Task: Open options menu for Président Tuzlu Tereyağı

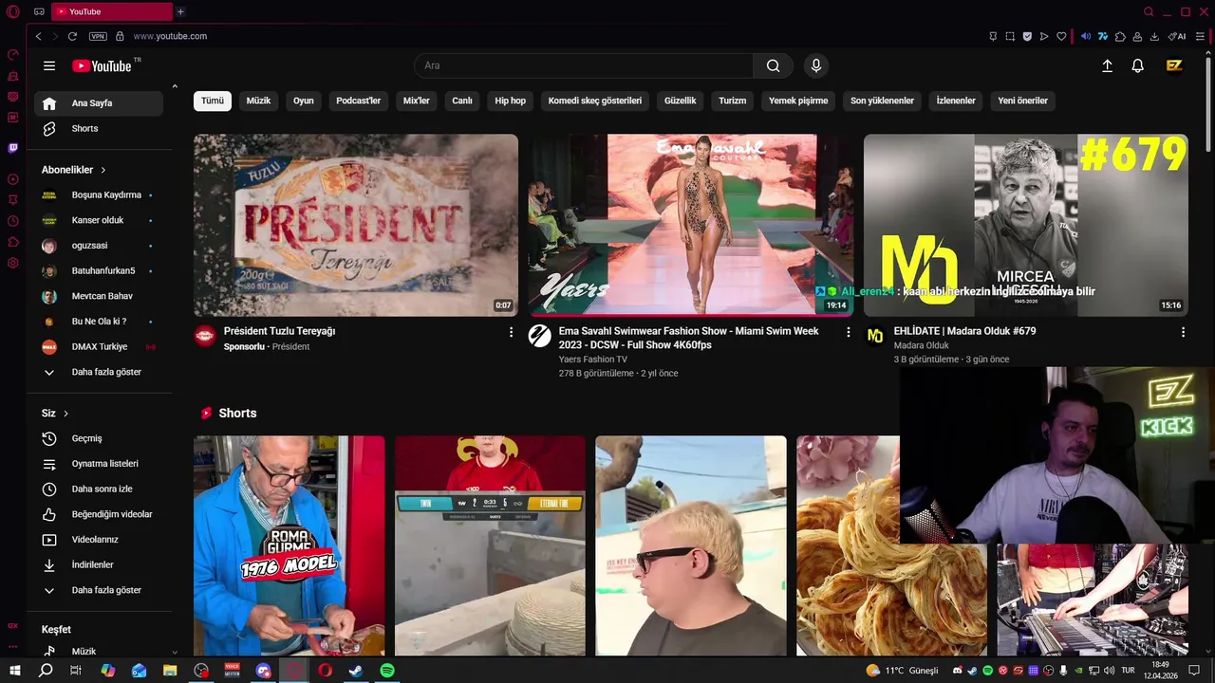Action: tap(511, 332)
